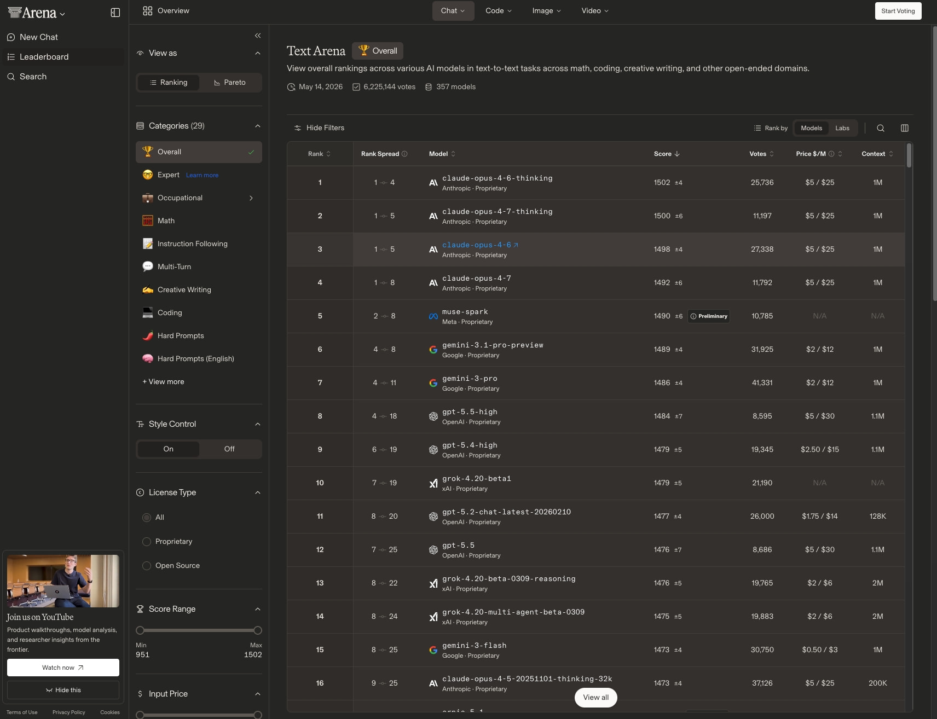Click the Anthropic logo on claude-opus-4-7 row
Screen dimensions: 937x719
point(433,283)
